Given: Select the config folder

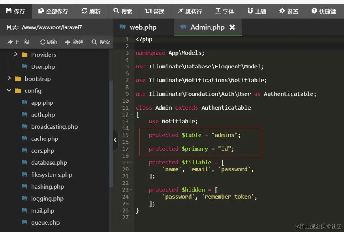Looking at the screenshot, I should pyautogui.click(x=33, y=91).
